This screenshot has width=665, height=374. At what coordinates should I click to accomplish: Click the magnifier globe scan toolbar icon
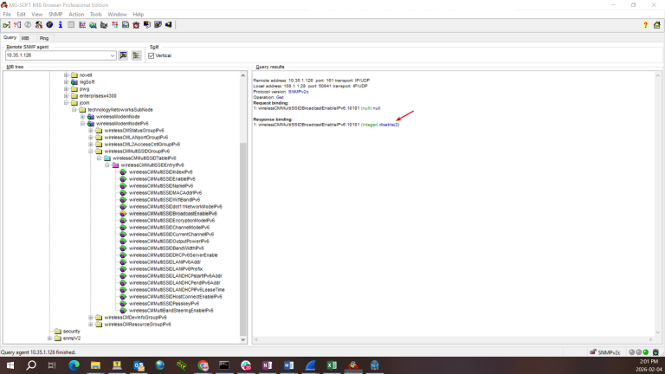click(x=93, y=25)
